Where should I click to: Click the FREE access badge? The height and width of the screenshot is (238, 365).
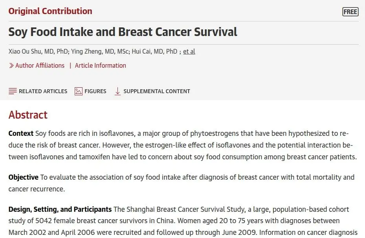pos(350,12)
